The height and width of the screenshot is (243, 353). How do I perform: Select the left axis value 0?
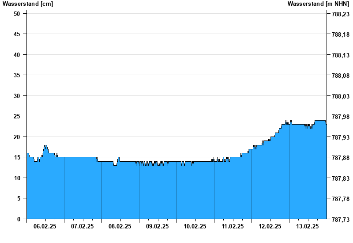19,219
